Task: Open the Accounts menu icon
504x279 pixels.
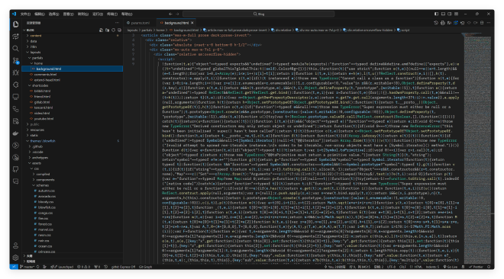Action: (15, 245)
